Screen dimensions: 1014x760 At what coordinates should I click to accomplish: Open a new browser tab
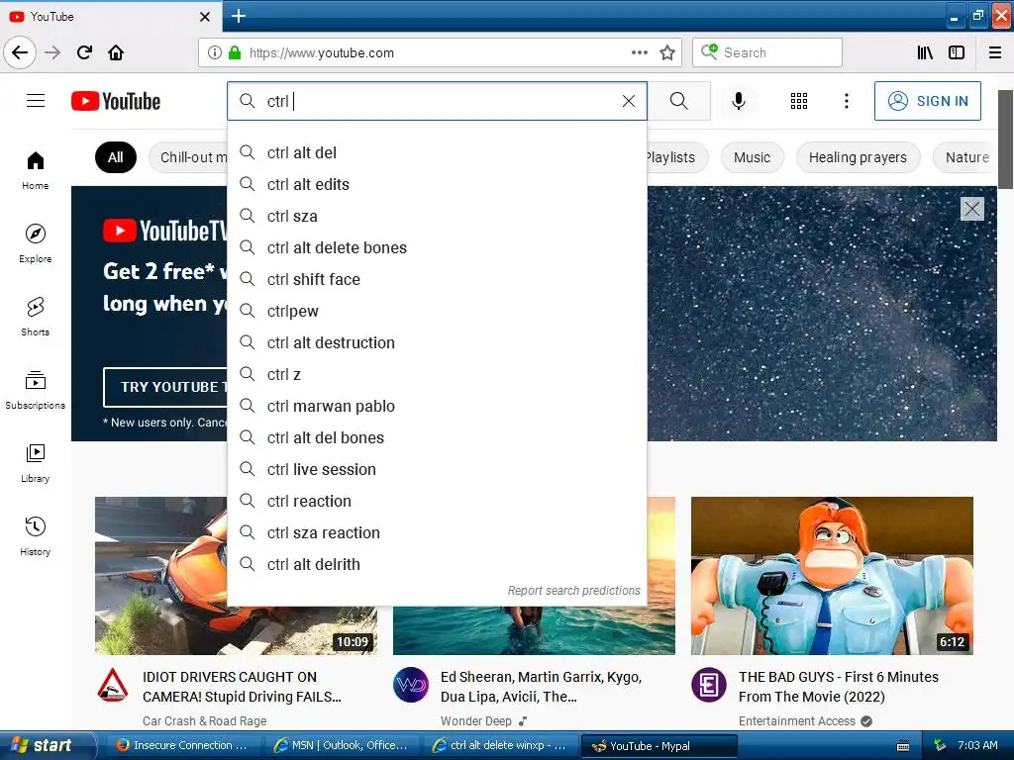pos(238,16)
